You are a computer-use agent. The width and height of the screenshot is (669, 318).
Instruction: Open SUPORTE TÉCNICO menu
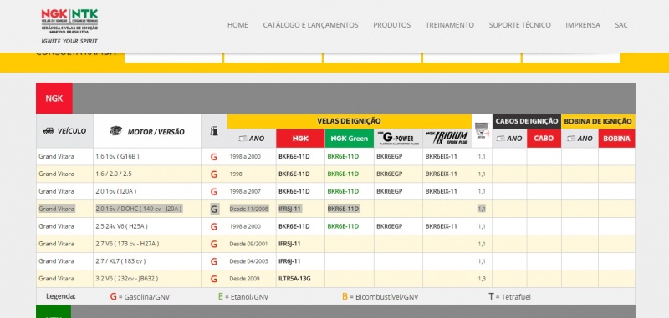tap(519, 25)
